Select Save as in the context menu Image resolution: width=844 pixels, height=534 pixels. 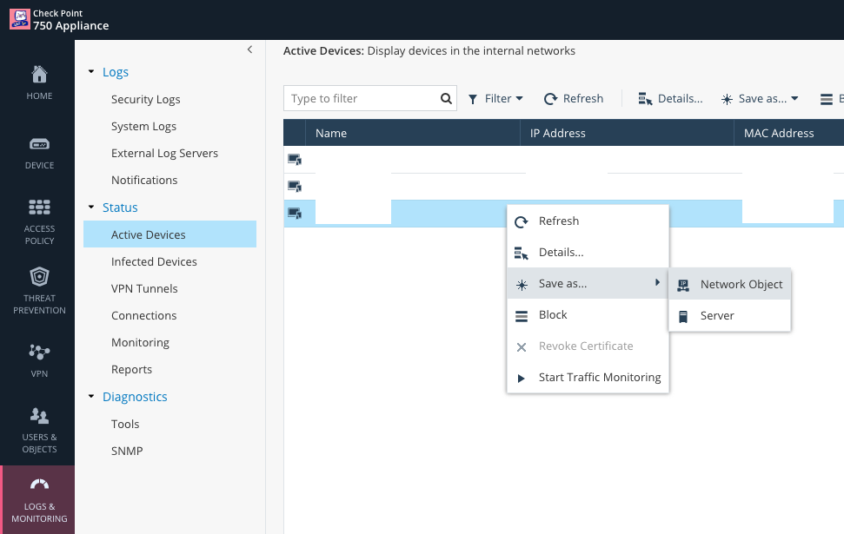pos(588,283)
